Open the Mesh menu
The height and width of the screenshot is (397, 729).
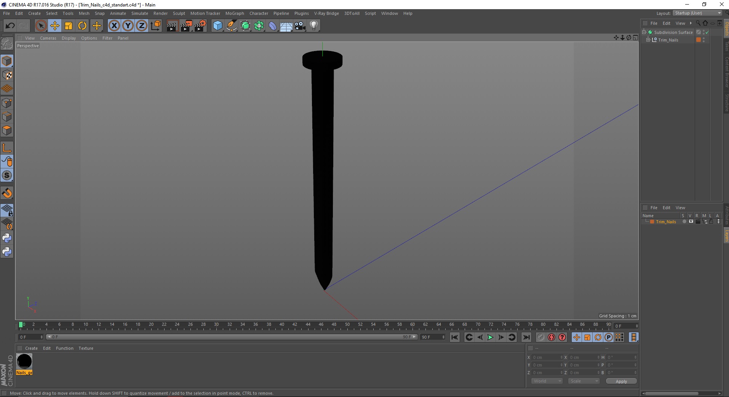coord(84,13)
